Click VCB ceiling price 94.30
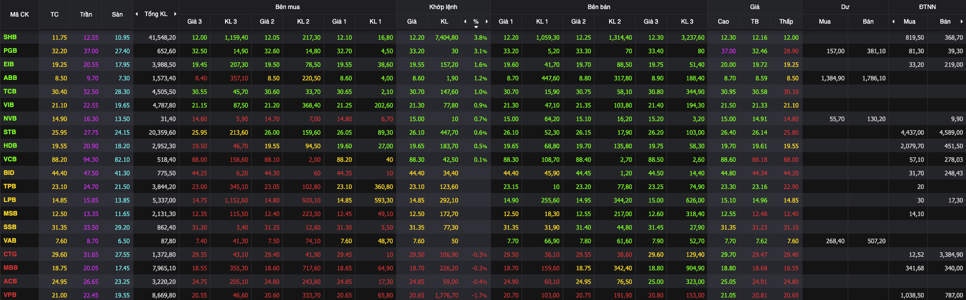The height and width of the screenshot is (300, 966). (91, 160)
